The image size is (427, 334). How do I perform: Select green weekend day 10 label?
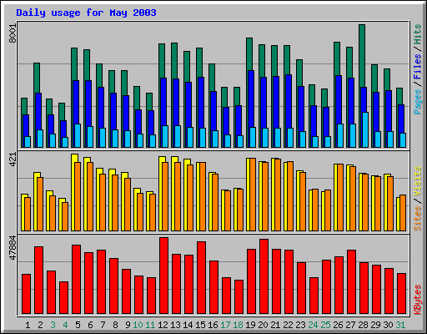[x=138, y=325]
